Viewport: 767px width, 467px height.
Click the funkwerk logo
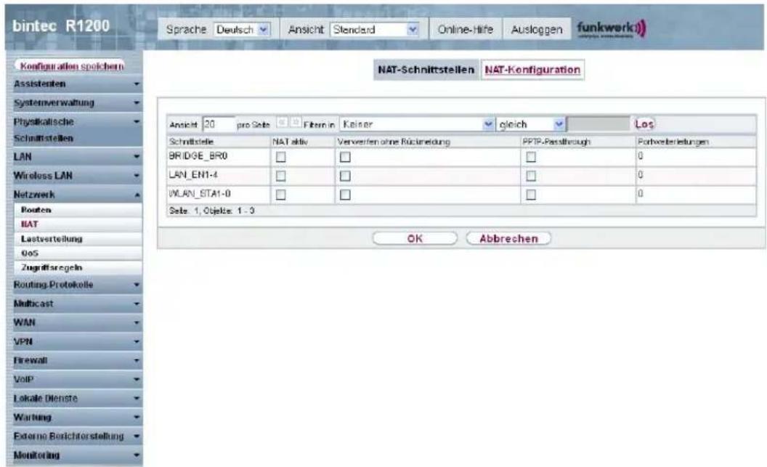612,29
